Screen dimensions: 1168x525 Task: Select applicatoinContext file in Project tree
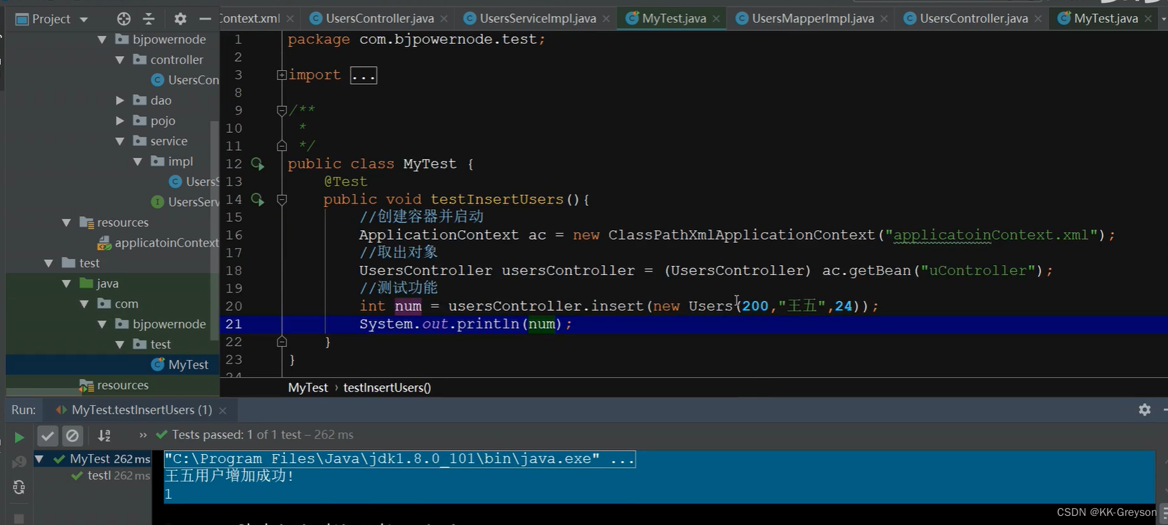click(x=159, y=244)
